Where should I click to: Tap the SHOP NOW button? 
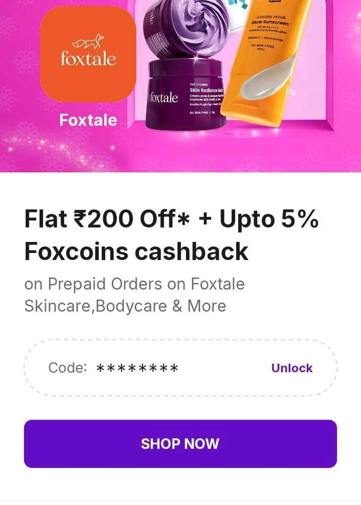(180, 443)
